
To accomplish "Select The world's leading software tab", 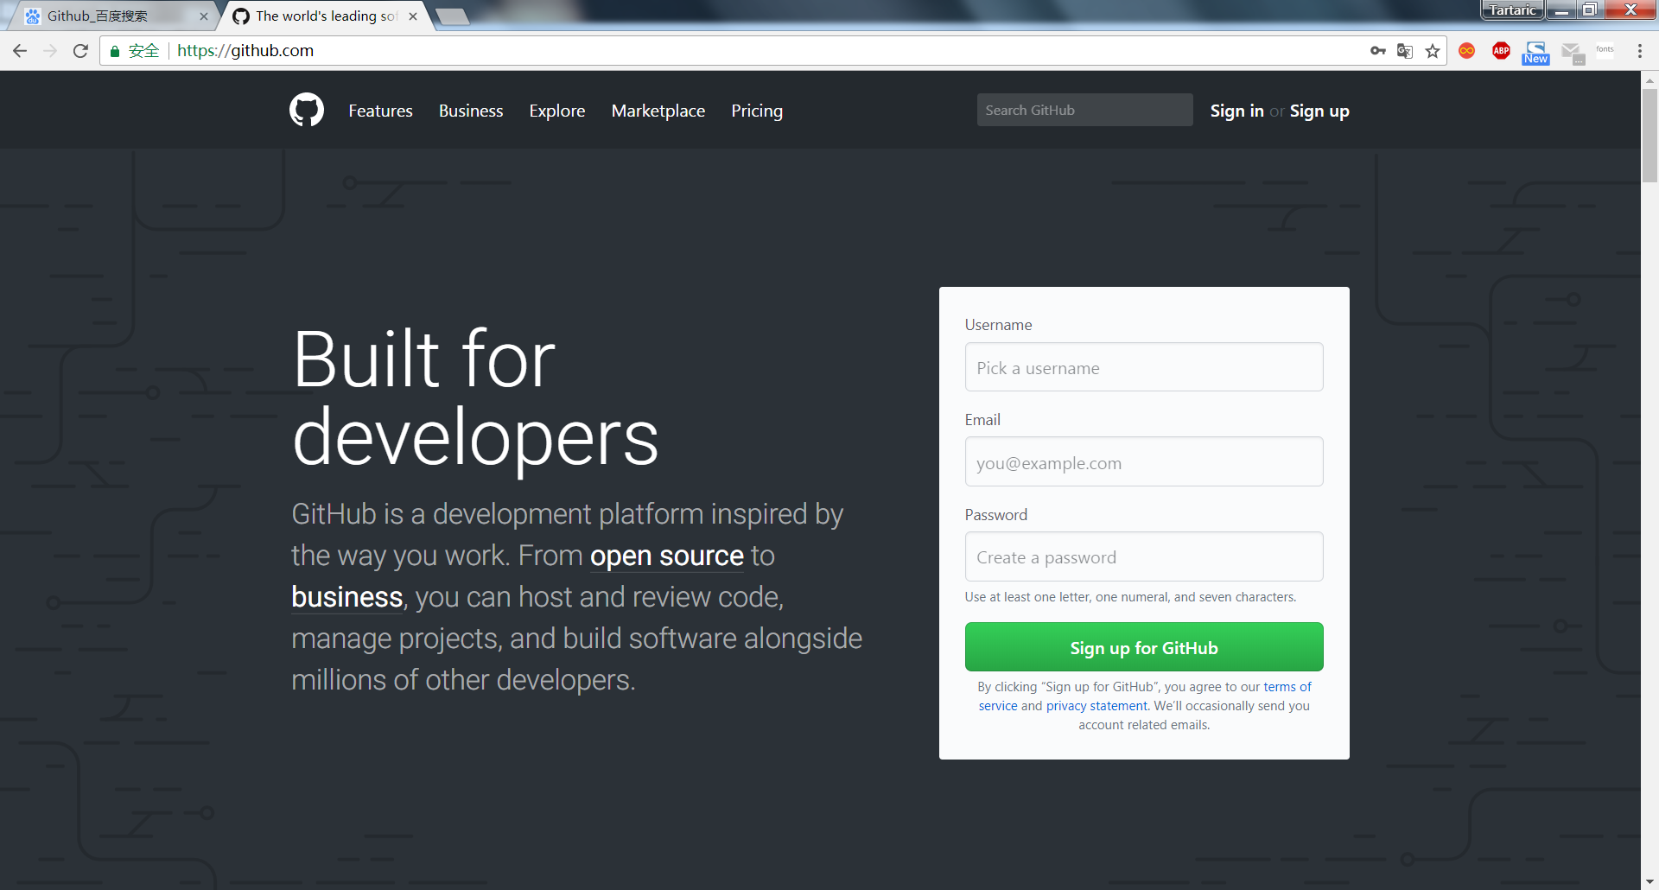I will pyautogui.click(x=327, y=16).
